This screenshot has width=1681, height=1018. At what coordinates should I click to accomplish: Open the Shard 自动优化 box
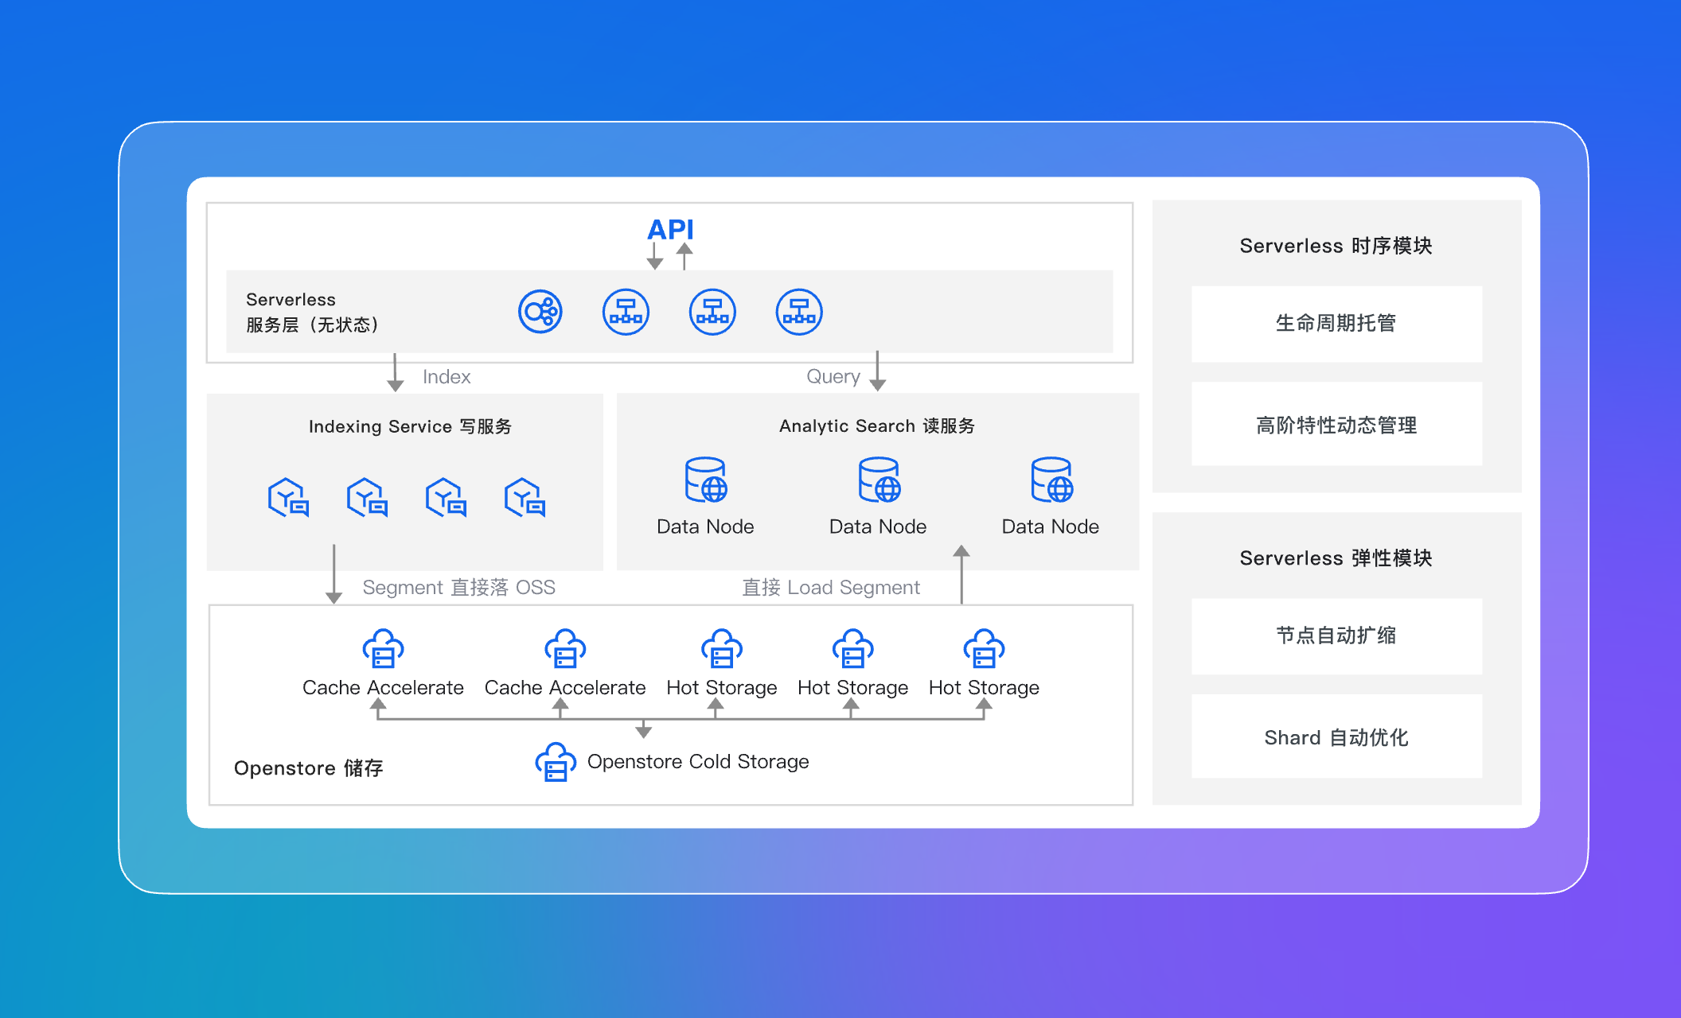click(x=1336, y=737)
